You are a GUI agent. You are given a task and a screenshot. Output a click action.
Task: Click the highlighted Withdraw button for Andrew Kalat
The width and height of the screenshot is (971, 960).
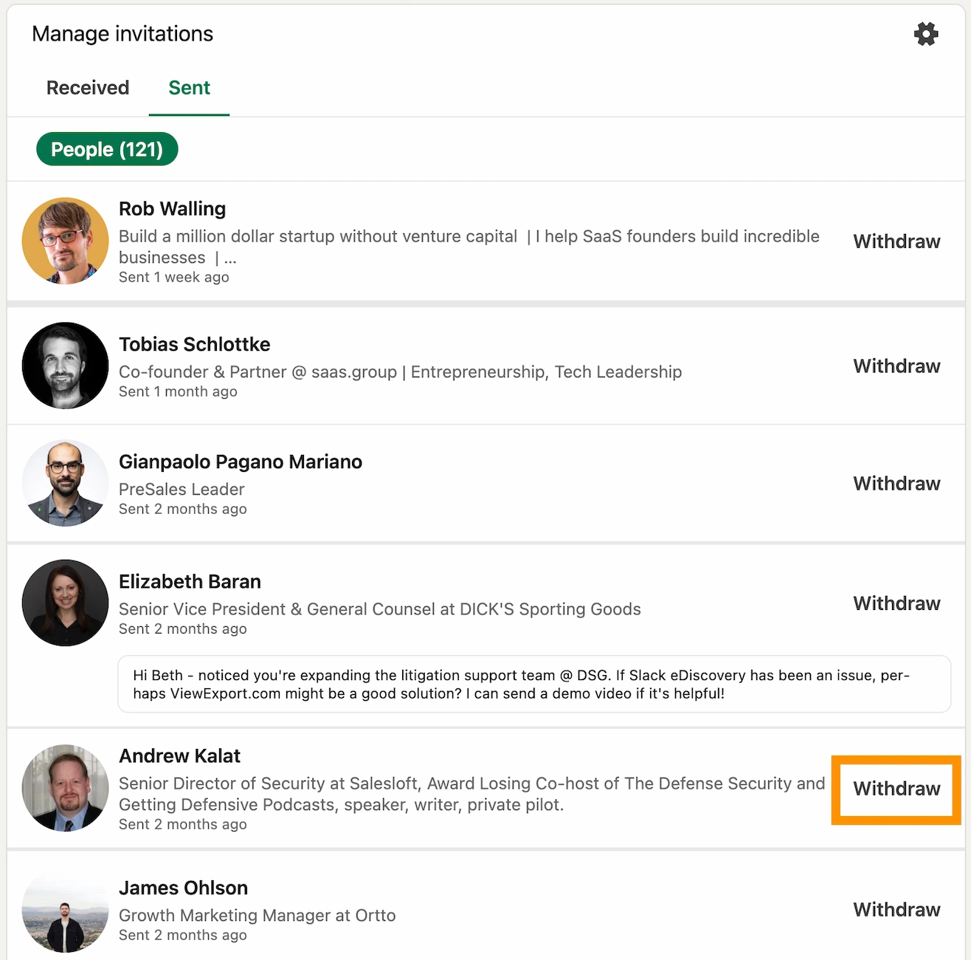tap(896, 789)
